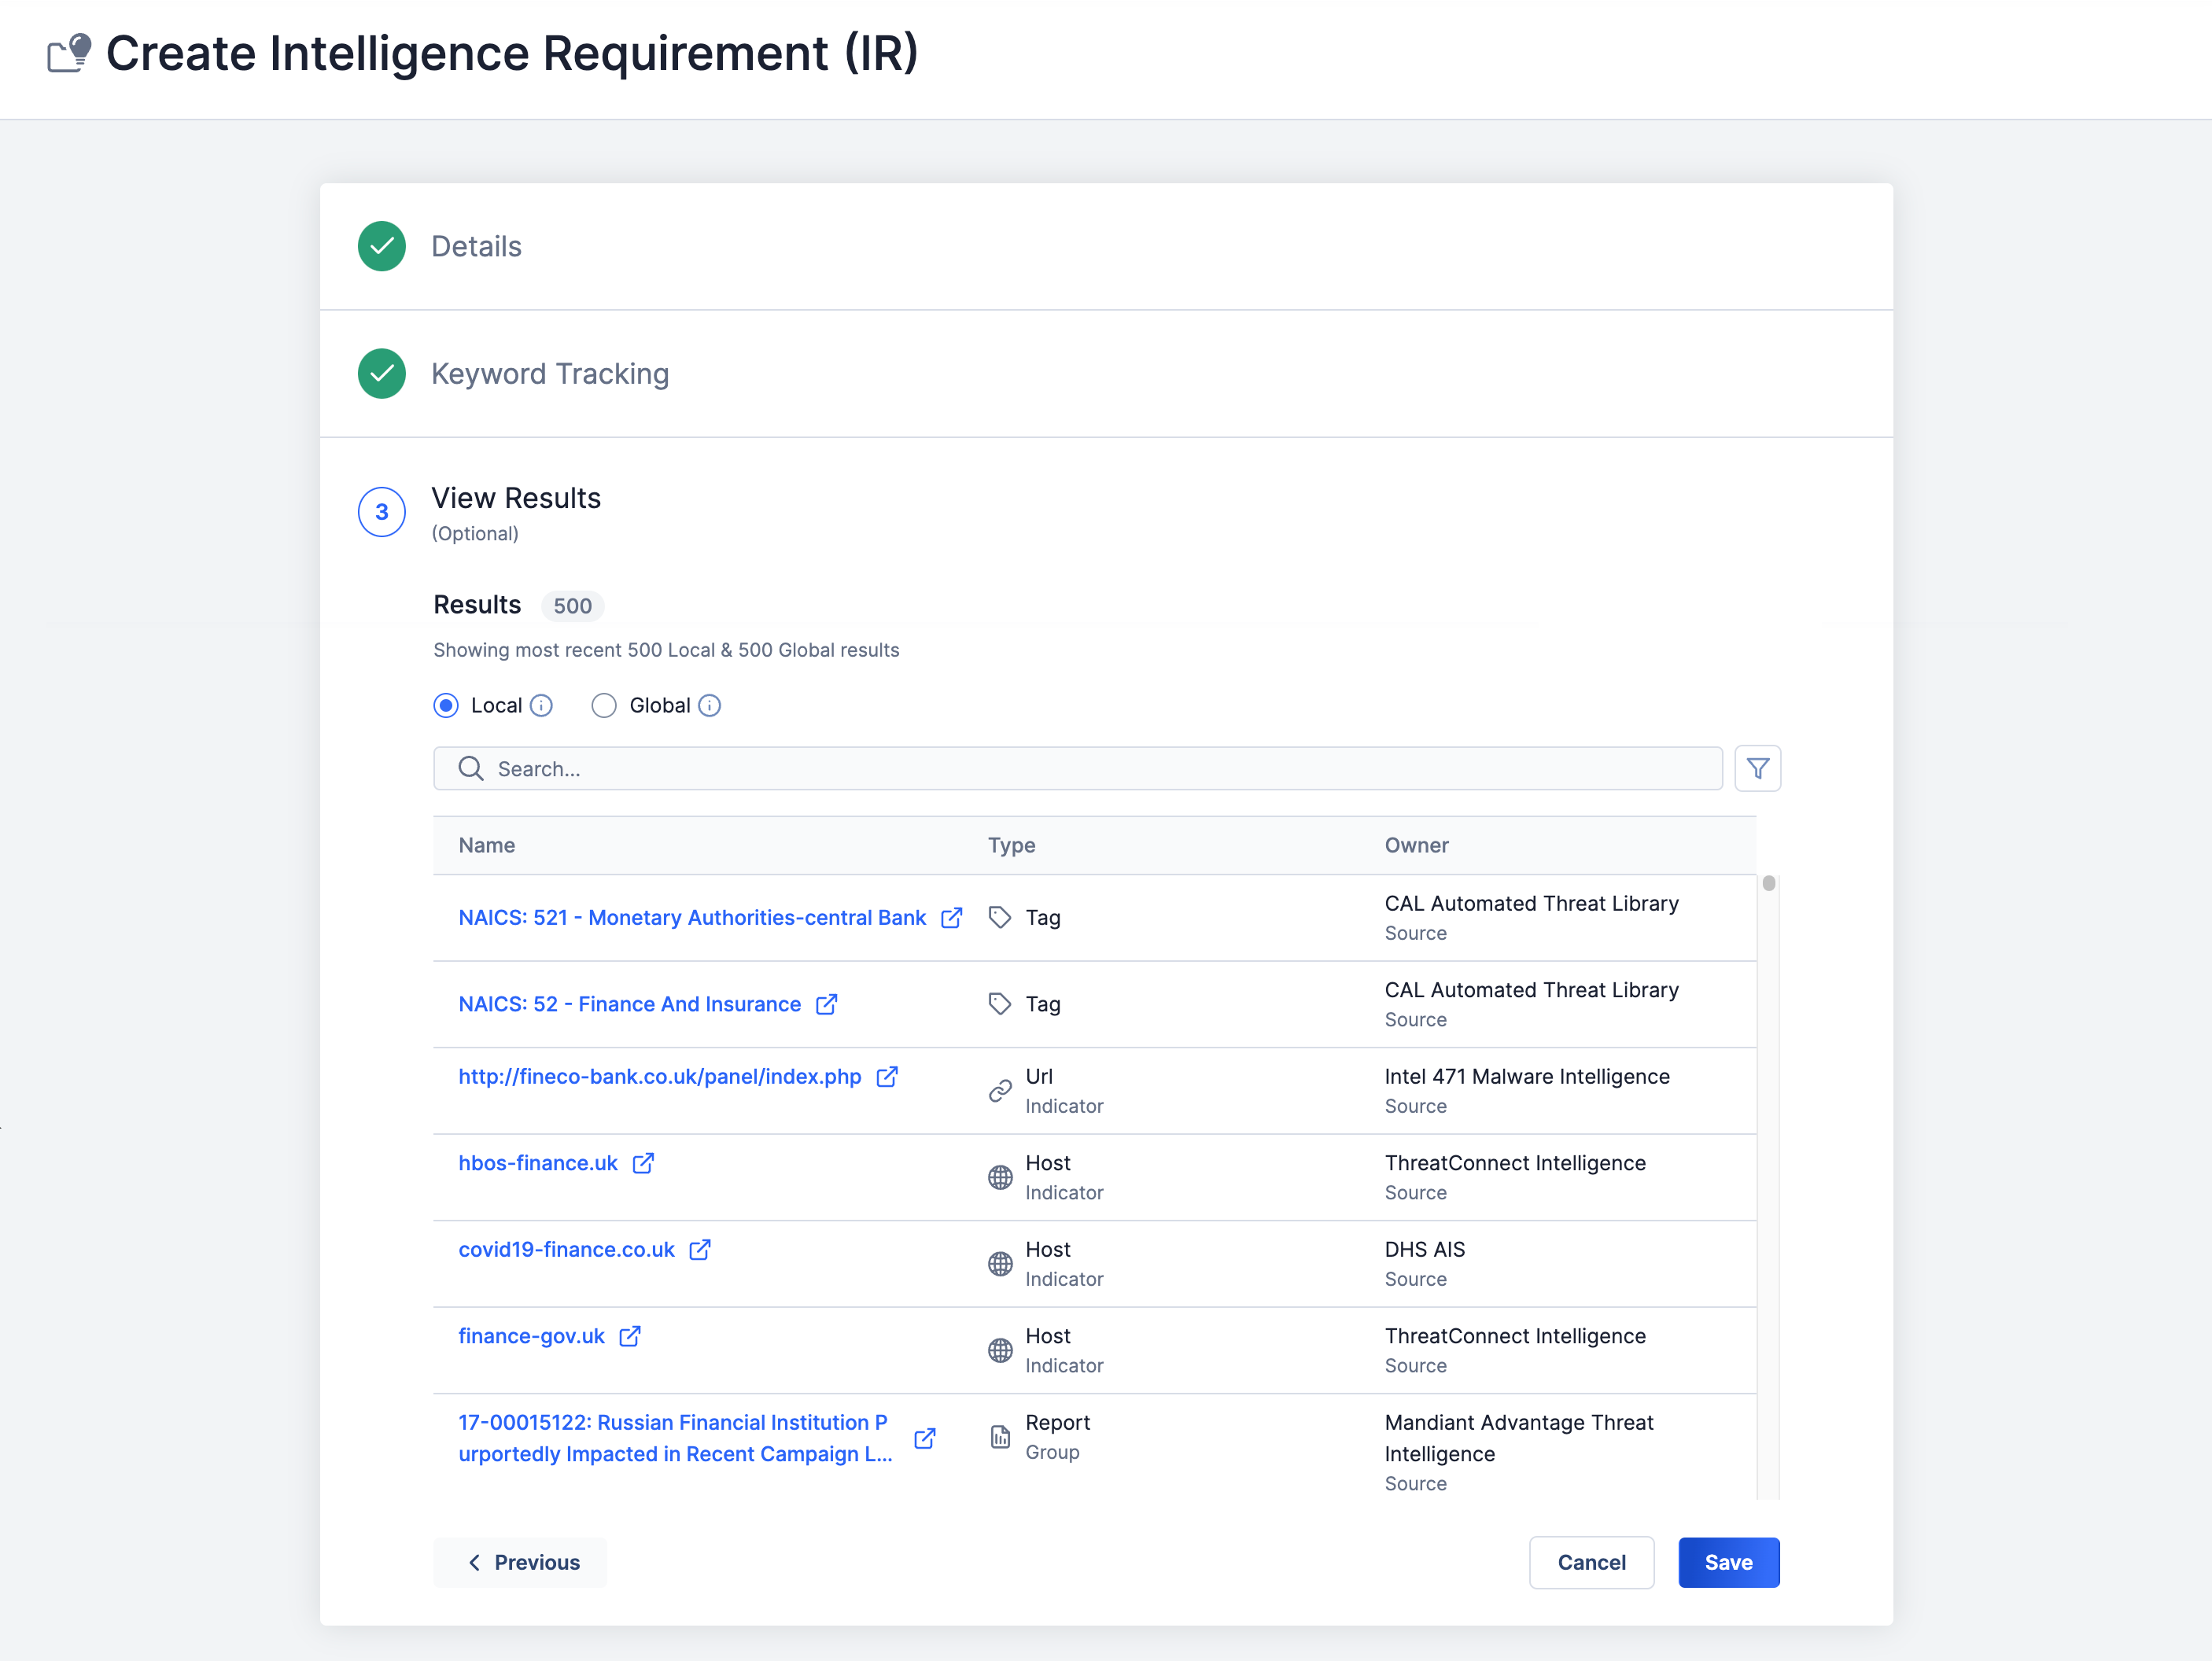Screen dimensions: 2212x1661
Task: Open the results filter icon
Action: 1758,768
